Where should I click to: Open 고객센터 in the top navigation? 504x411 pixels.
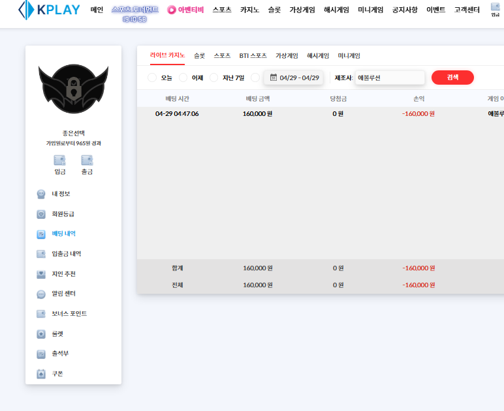[467, 10]
